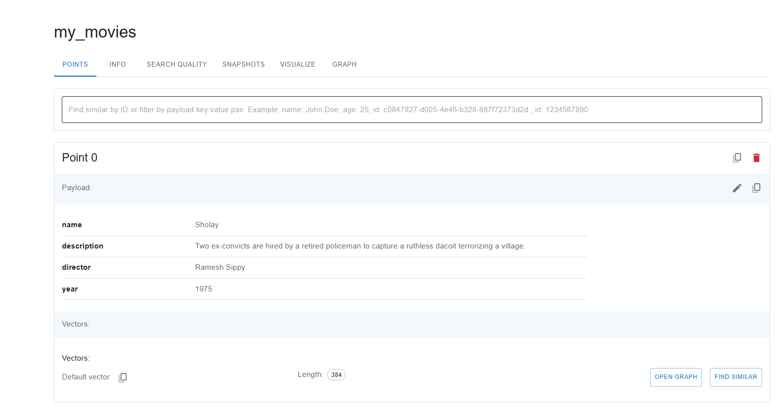780x412 pixels.
Task: Open the Snapshots tab
Action: click(244, 65)
